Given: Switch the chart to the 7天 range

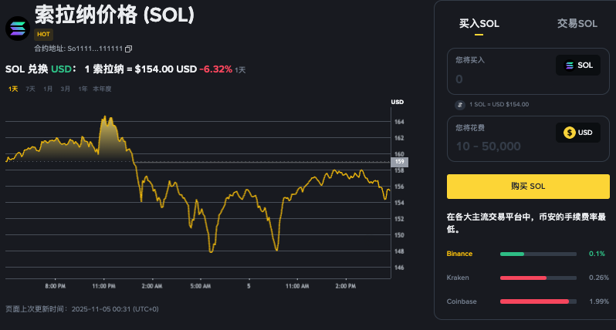Looking at the screenshot, I should (x=31, y=89).
